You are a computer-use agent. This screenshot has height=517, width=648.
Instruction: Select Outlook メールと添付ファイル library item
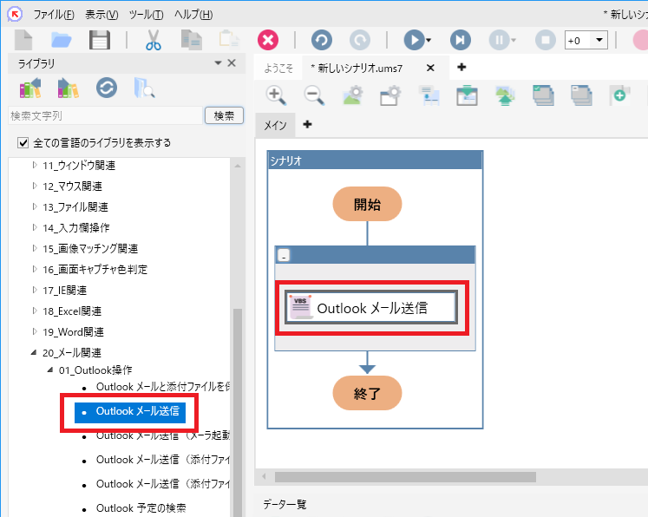(x=163, y=387)
